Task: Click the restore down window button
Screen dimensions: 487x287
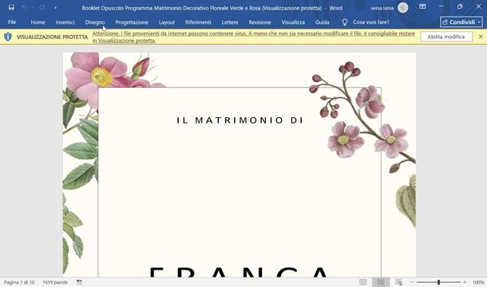Action: (x=460, y=6)
